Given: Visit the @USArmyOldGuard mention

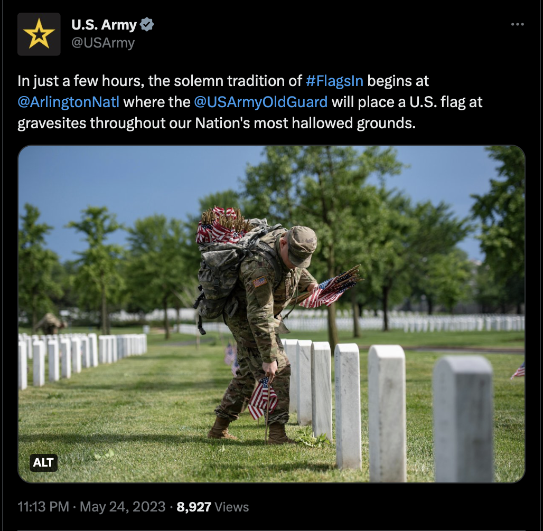Looking at the screenshot, I should (261, 102).
